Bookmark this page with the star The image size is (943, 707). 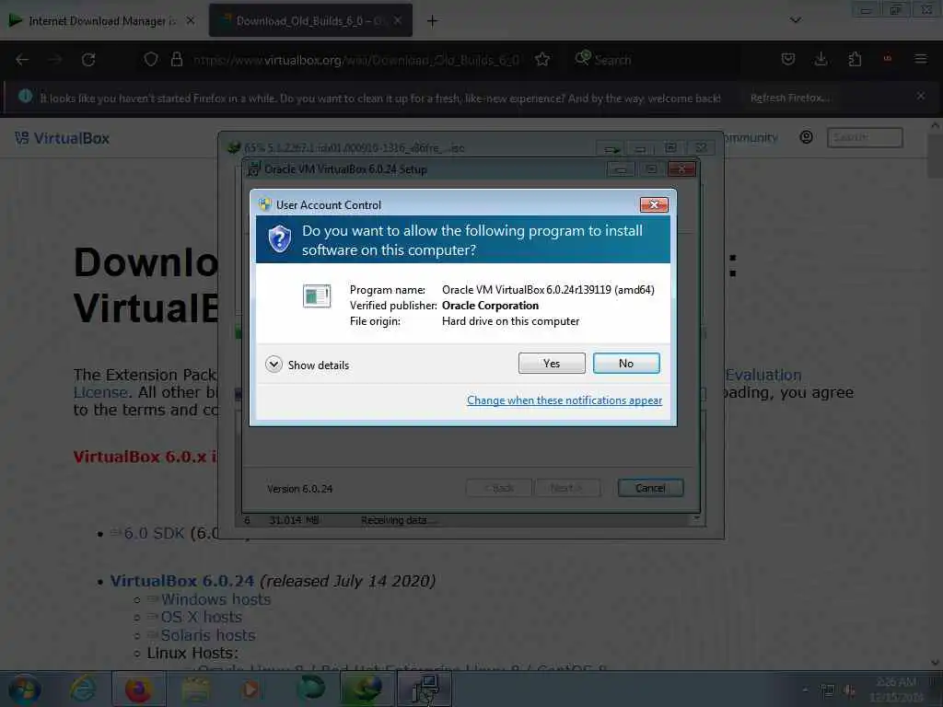tap(541, 60)
